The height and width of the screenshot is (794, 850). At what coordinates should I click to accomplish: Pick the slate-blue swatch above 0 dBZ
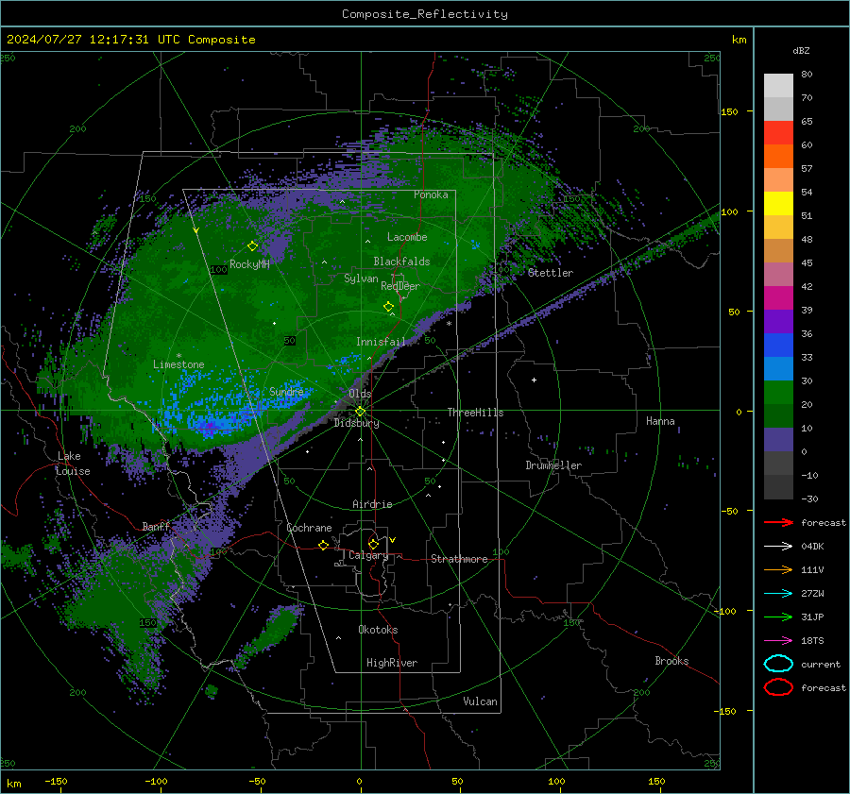[x=778, y=440]
